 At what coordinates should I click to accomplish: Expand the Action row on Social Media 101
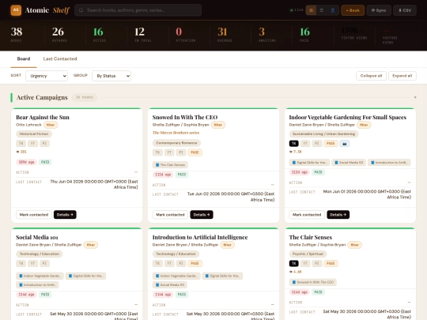pyautogui.click(x=77, y=305)
